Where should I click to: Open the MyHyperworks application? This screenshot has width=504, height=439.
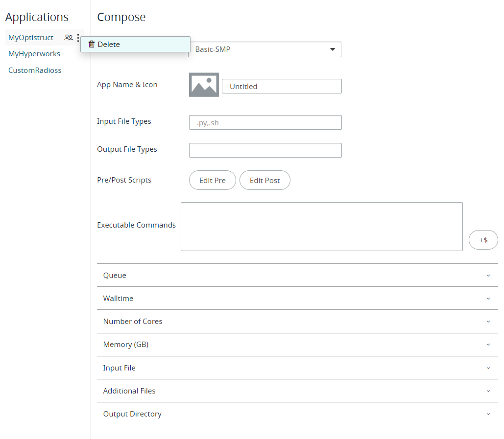pos(34,54)
